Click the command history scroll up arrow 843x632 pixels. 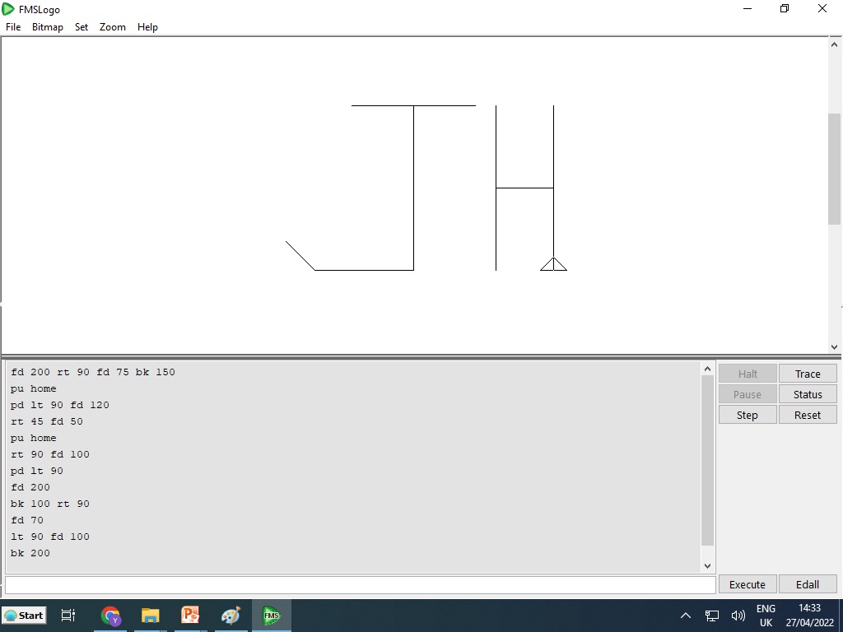(x=707, y=369)
